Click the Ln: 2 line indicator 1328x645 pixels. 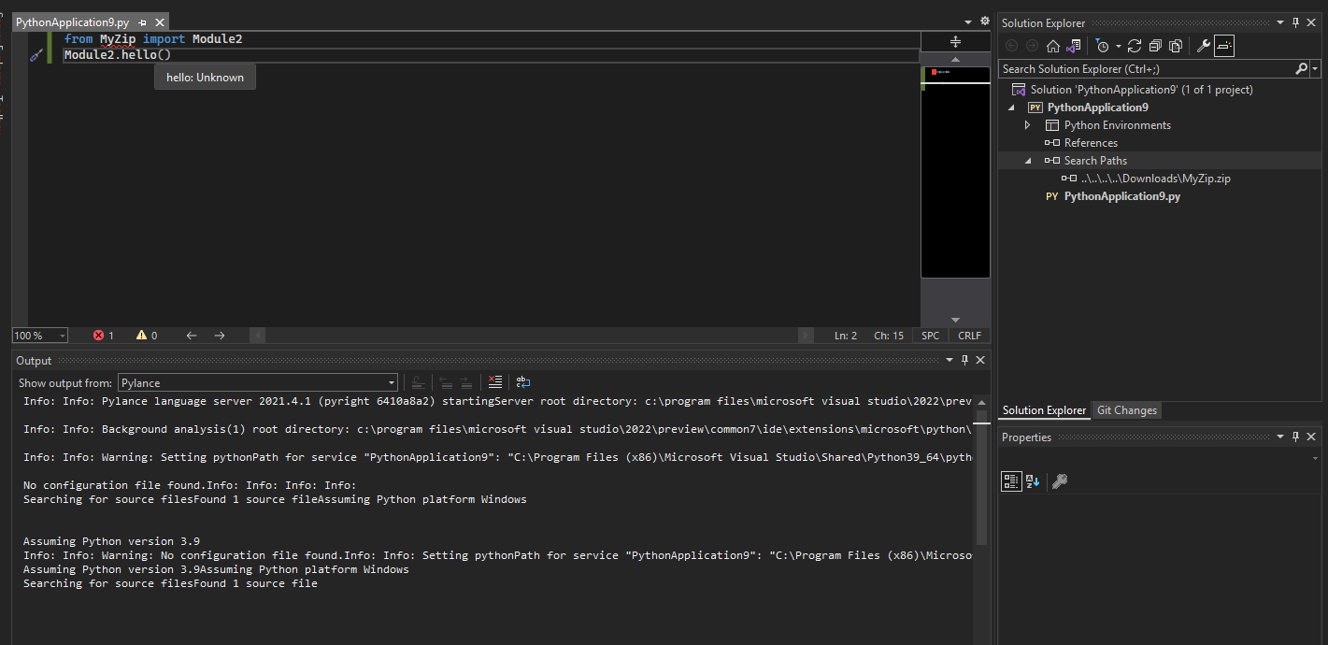[x=846, y=336]
